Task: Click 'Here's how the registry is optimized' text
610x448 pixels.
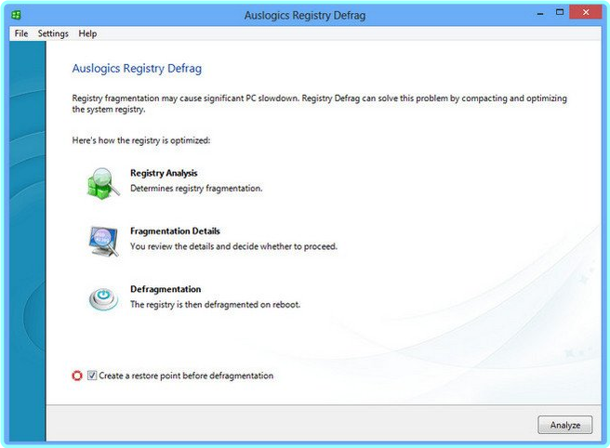Action: (141, 140)
